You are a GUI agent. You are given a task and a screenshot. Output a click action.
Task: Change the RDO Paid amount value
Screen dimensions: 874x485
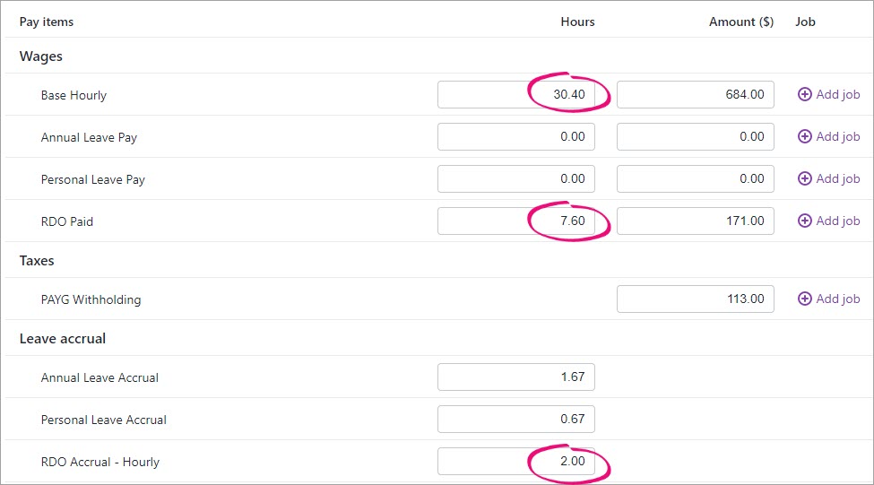(x=695, y=221)
